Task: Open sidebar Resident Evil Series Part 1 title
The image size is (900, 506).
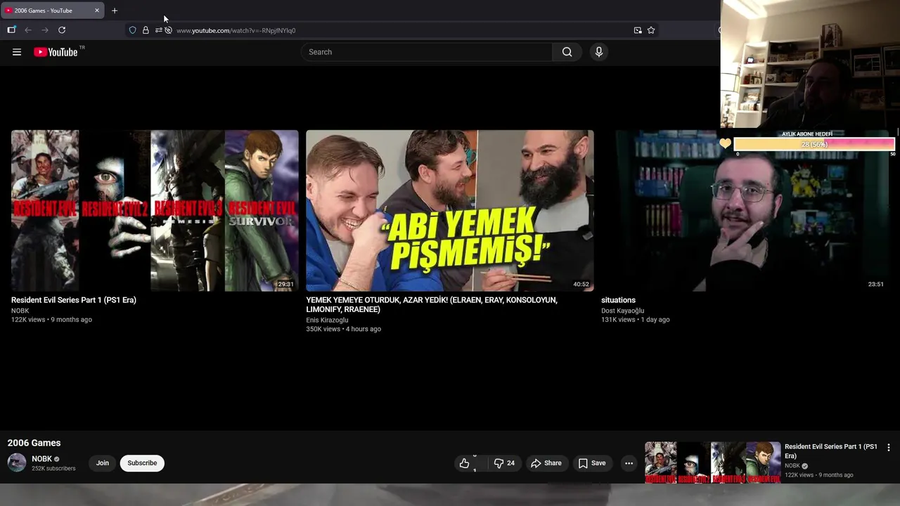Action: pos(830,451)
